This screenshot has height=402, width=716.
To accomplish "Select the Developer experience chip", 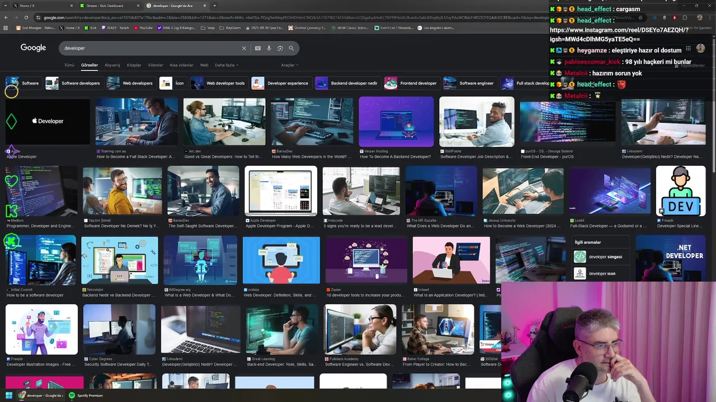I will 281,83.
